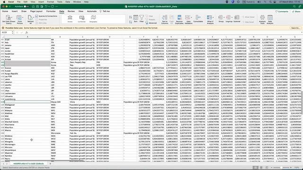
Task: Switch to the Home tab
Action: click(5, 11)
